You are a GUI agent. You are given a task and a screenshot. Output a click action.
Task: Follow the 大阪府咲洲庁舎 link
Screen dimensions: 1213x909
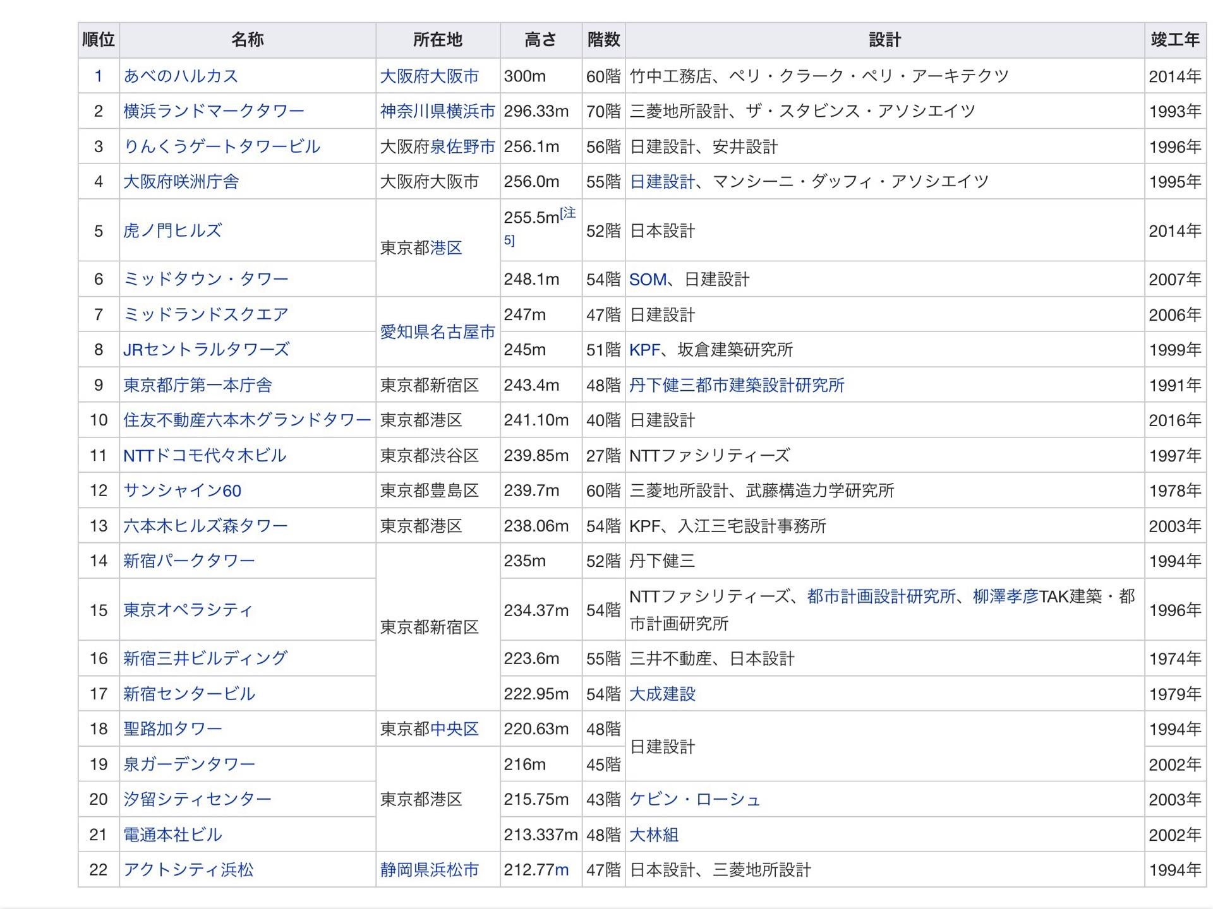[181, 182]
